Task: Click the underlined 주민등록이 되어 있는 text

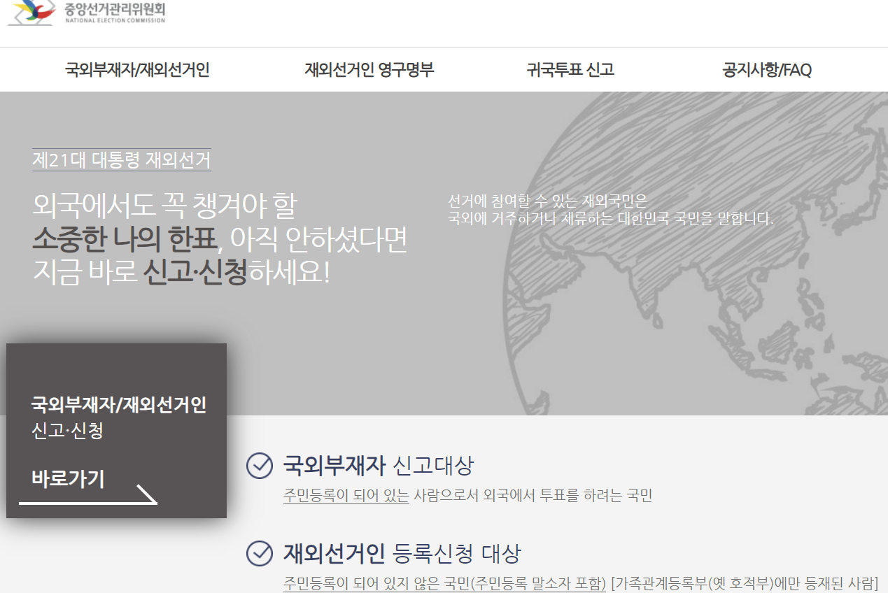Action: point(346,496)
